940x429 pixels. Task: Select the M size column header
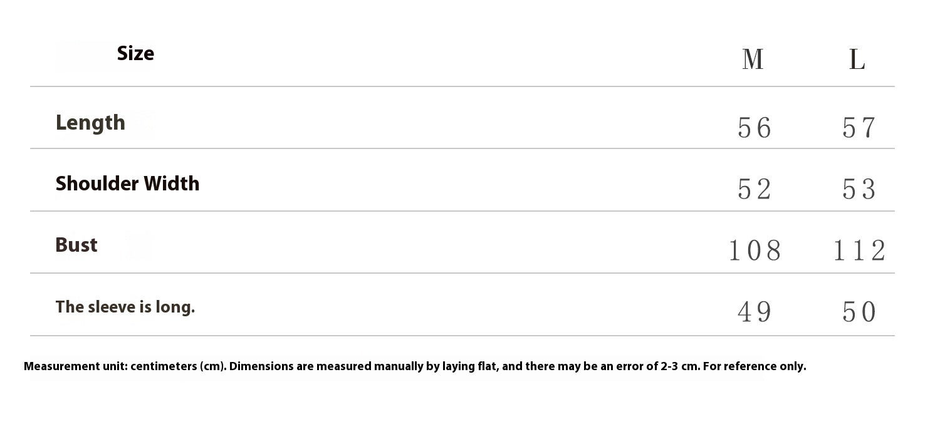(x=753, y=60)
